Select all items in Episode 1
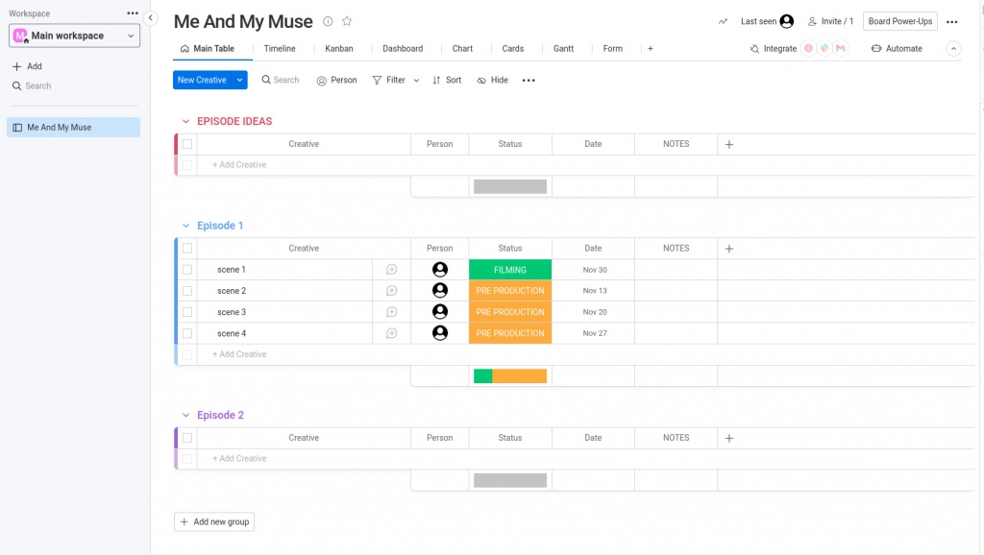The width and height of the screenshot is (984, 555). coord(187,249)
